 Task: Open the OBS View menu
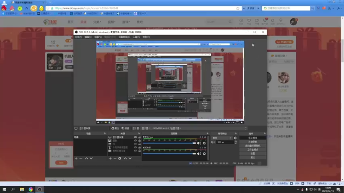tap(98, 37)
